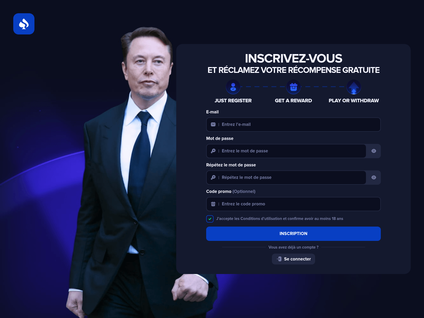Focus the Répétez le mot de passe field
The image size is (424, 318).
(286, 177)
